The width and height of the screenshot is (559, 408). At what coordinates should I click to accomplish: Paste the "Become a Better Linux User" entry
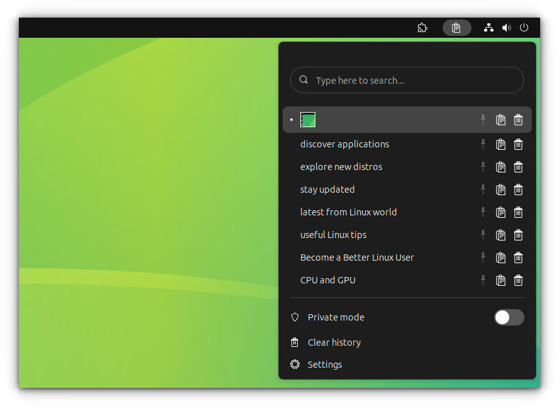pyautogui.click(x=500, y=258)
